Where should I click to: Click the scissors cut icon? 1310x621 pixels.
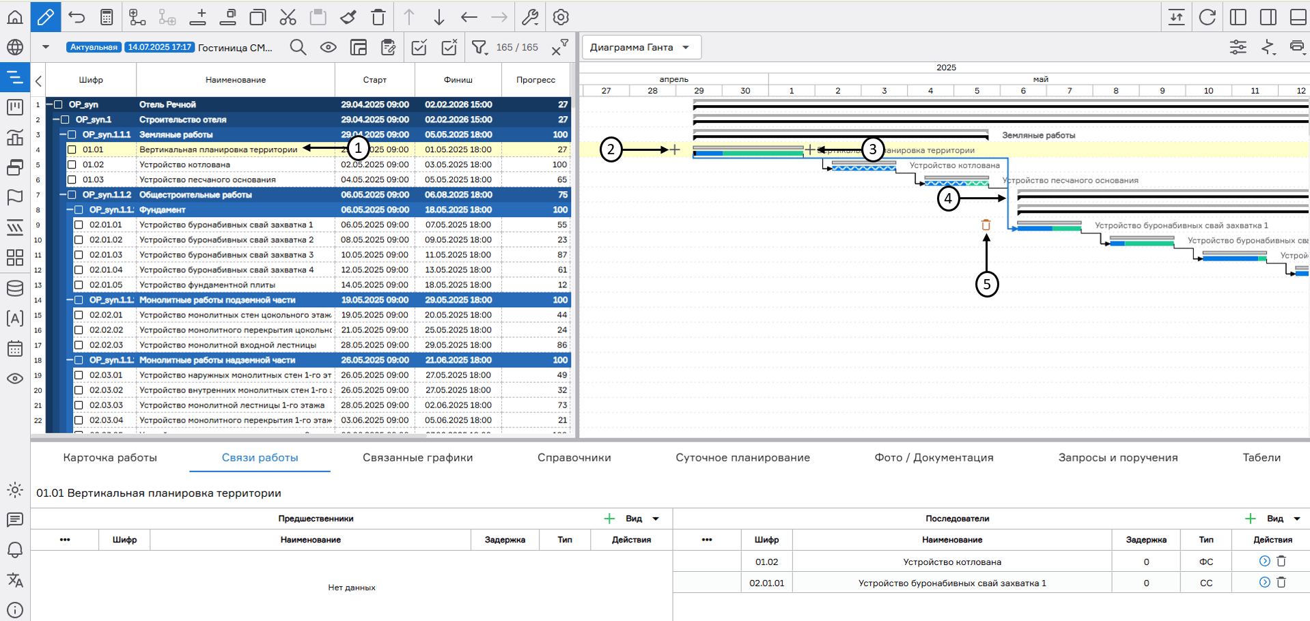coord(288,17)
